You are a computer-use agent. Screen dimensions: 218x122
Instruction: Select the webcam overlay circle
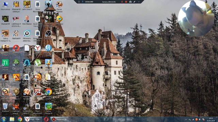(x=196, y=18)
